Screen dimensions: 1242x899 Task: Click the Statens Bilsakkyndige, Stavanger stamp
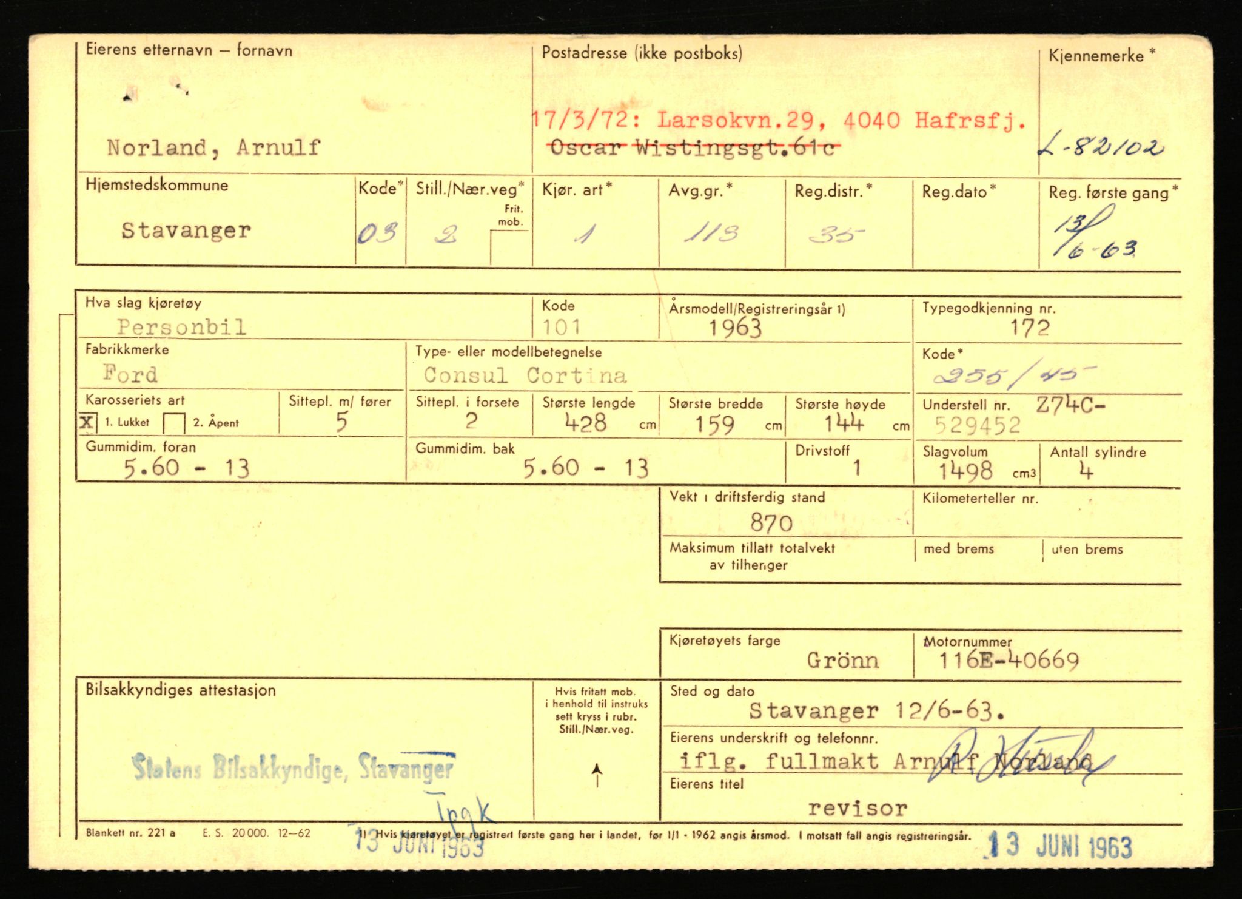pos(294,768)
